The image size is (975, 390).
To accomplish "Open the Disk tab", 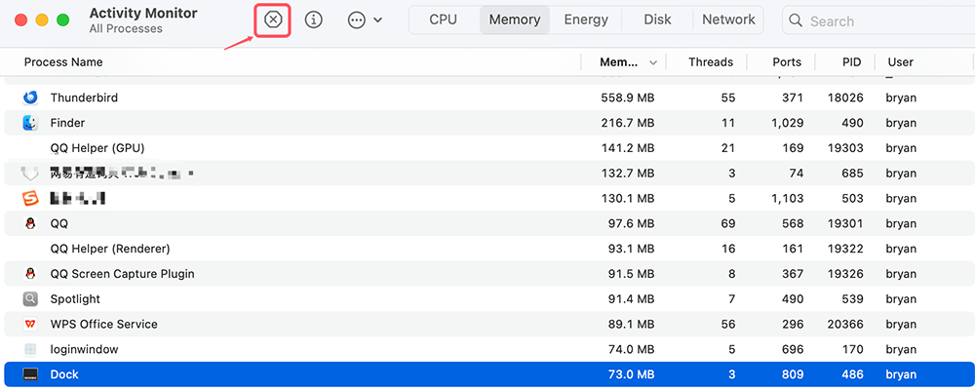I will tap(657, 19).
